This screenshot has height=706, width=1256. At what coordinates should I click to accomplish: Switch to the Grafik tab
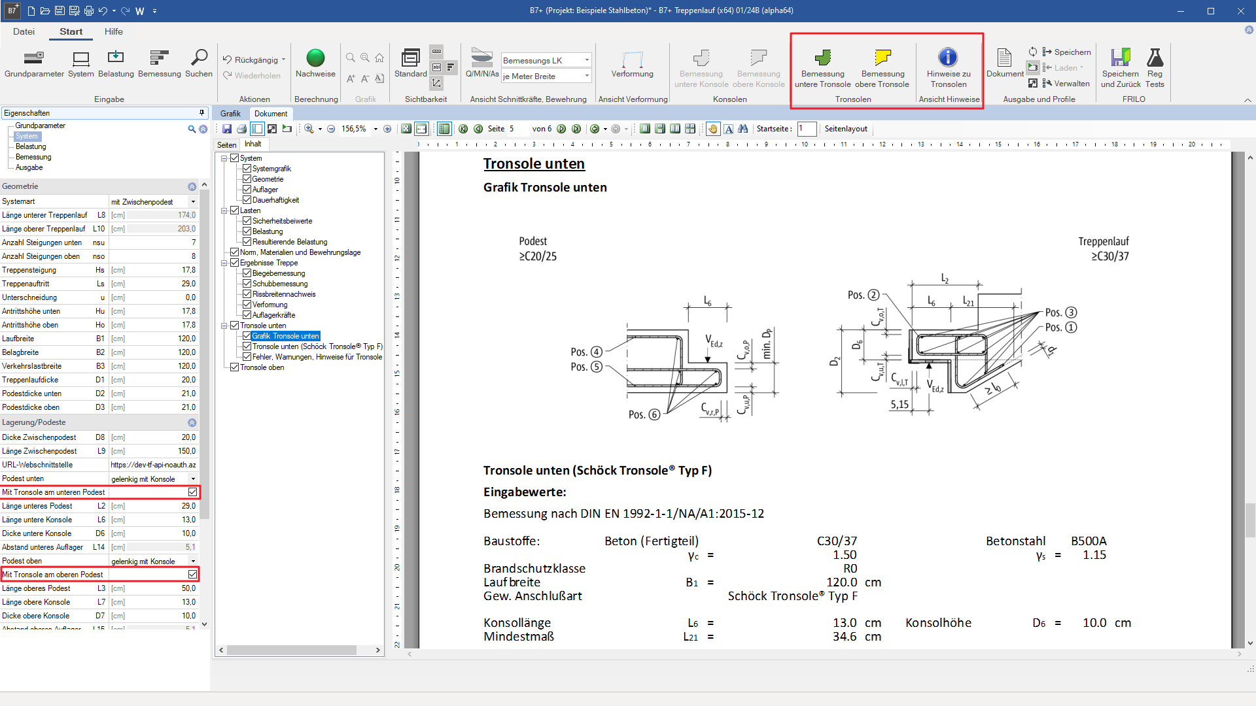[x=230, y=114]
